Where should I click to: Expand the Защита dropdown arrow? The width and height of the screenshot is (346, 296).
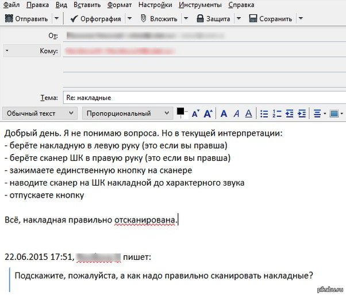(239, 18)
